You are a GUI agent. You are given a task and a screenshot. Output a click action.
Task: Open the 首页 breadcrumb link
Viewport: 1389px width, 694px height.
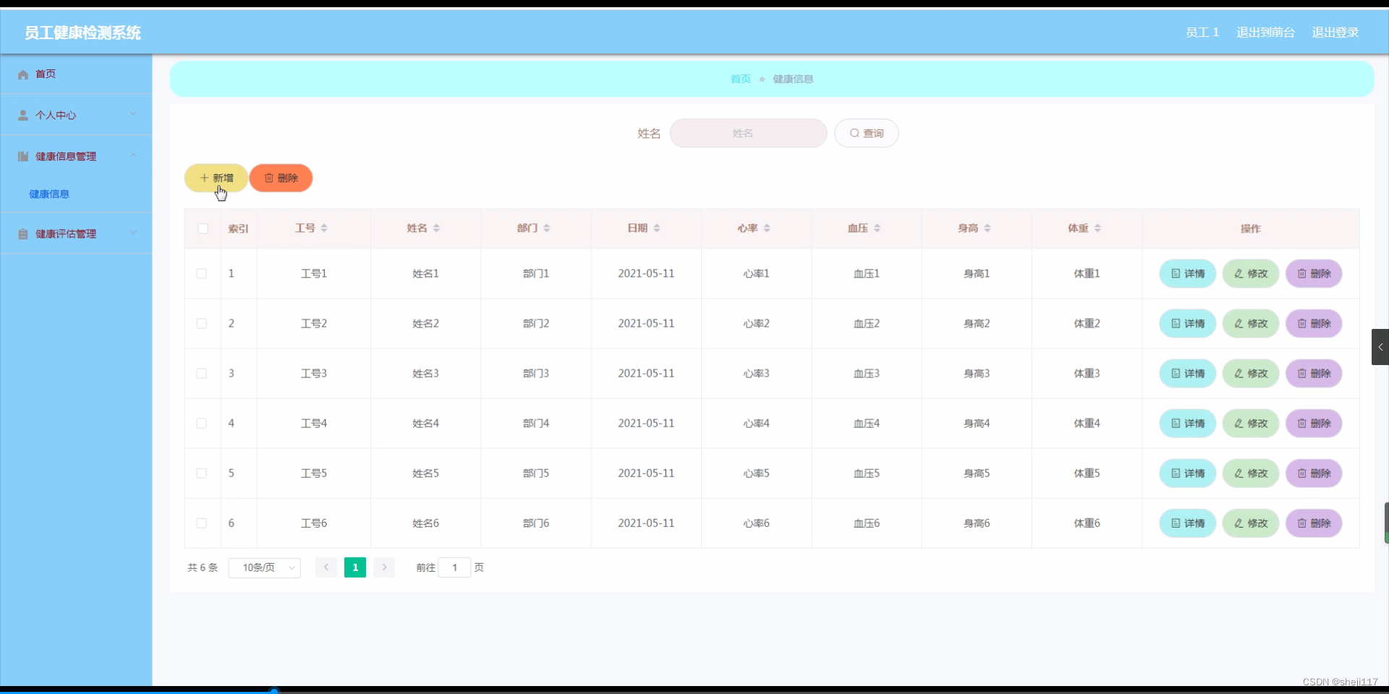(740, 79)
